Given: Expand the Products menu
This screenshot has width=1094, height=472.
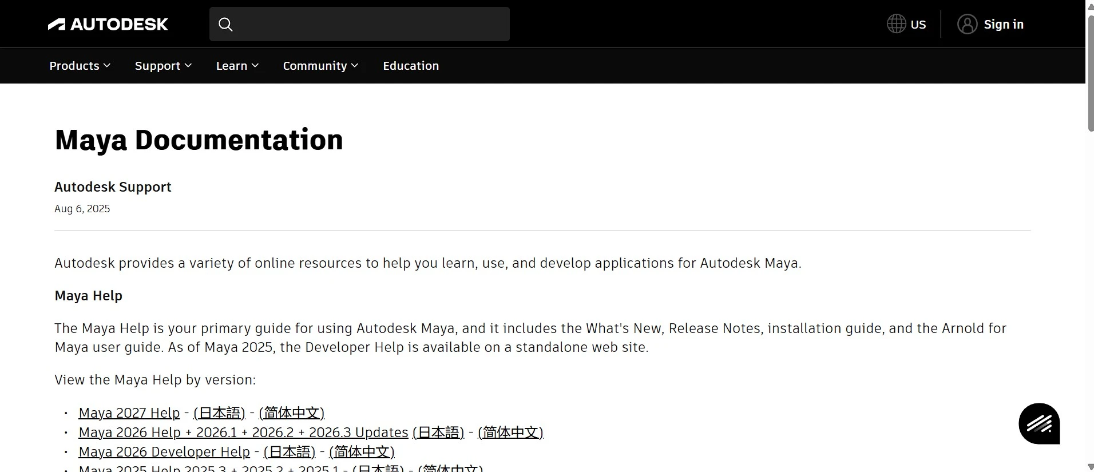Looking at the screenshot, I should coord(80,66).
